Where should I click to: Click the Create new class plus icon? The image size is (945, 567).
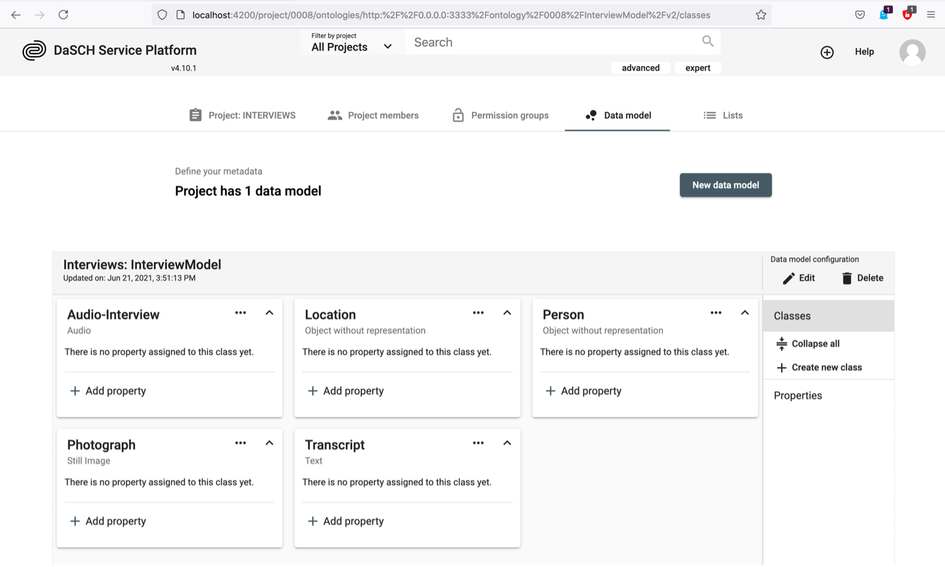coord(783,367)
